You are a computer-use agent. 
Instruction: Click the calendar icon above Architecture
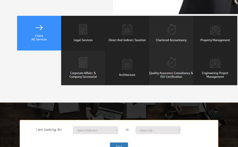click(x=127, y=64)
